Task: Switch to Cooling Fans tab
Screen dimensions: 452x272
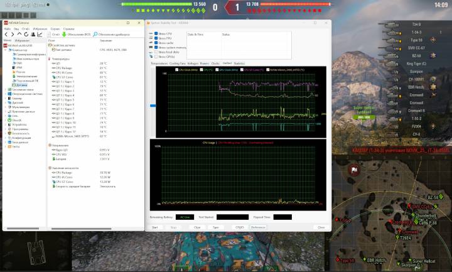Action: click(177, 63)
